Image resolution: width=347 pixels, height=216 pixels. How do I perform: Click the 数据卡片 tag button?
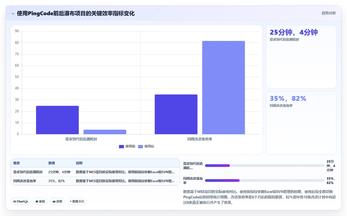coord(77,201)
